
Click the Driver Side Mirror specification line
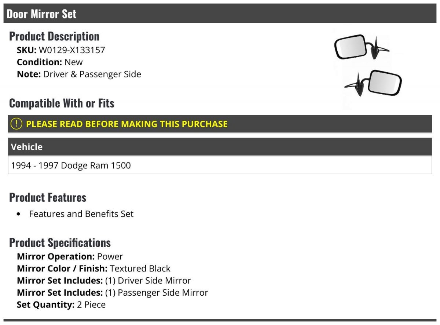coord(104,281)
